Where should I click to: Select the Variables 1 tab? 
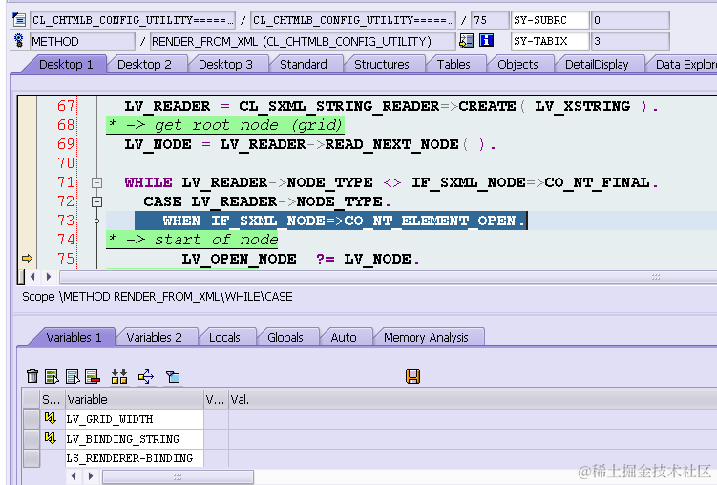coord(74,337)
